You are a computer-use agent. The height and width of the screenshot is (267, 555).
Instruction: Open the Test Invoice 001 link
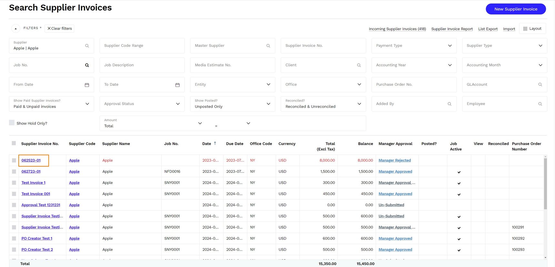pos(36,194)
